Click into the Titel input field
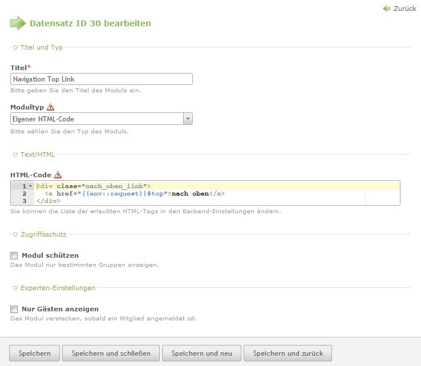The height and width of the screenshot is (366, 421). (102, 79)
